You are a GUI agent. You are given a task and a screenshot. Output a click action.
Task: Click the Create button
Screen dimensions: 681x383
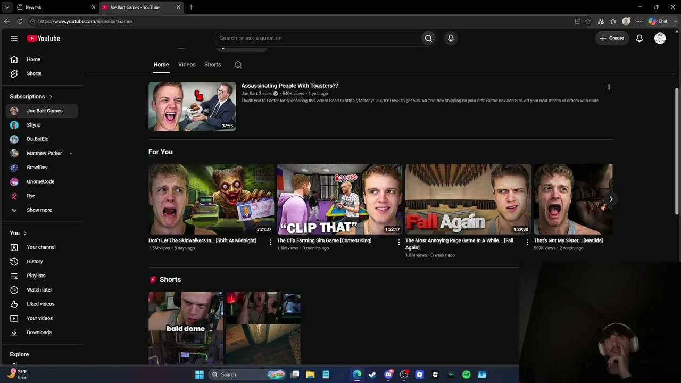(x=612, y=38)
